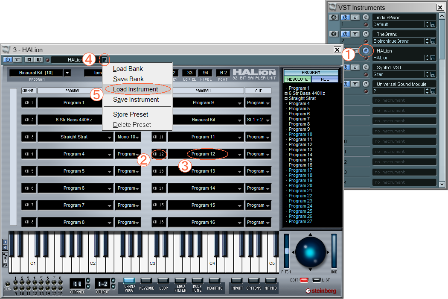
Task: Enable Read automation (R) in HALion
Action: (29, 60)
